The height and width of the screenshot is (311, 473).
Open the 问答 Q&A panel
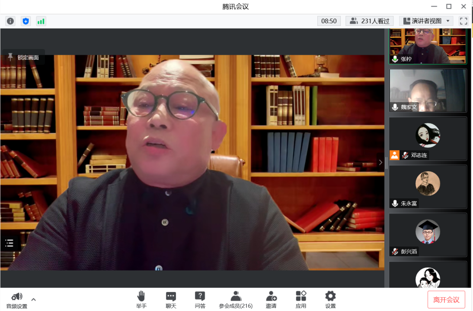tap(200, 299)
